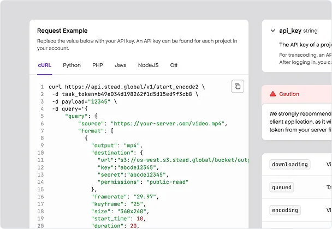
Task: Click the encoding status badge
Action: click(x=285, y=210)
